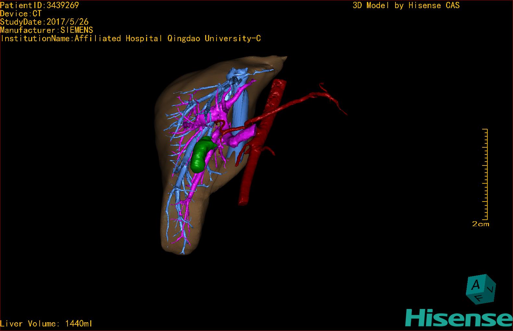Click the Device:CT label
The width and height of the screenshot is (513, 331).
(x=21, y=14)
